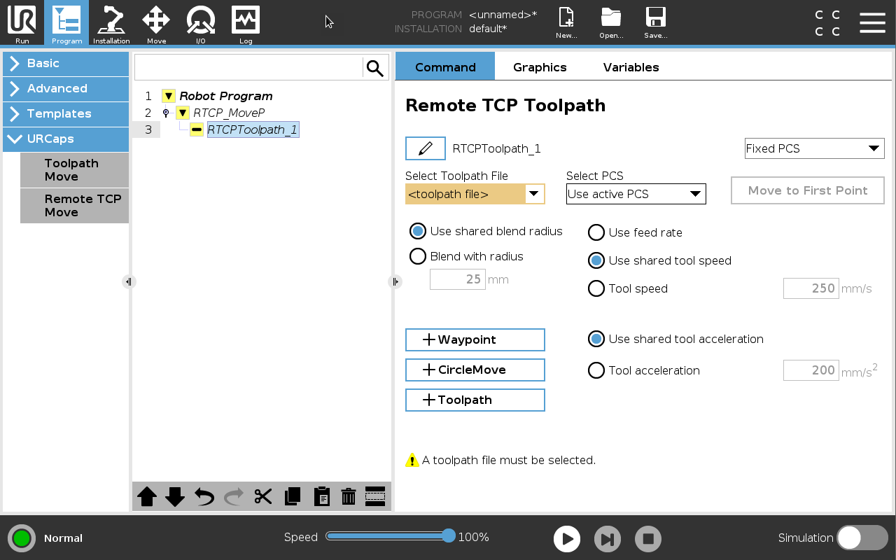896x560 pixels.
Task: Click the add Waypoint button
Action: point(475,339)
